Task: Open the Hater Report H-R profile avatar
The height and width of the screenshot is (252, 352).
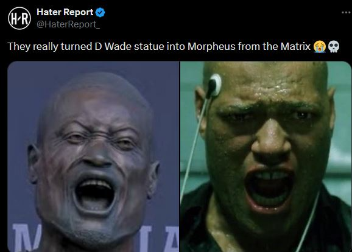Action: coord(19,18)
